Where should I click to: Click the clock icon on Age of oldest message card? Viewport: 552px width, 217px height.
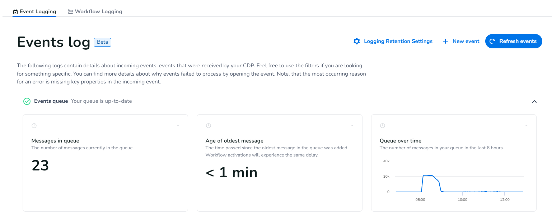pyautogui.click(x=208, y=126)
